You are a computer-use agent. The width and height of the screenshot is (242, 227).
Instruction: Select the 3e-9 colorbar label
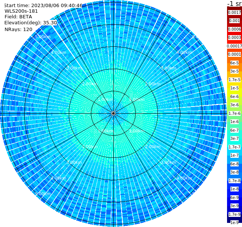235,206
